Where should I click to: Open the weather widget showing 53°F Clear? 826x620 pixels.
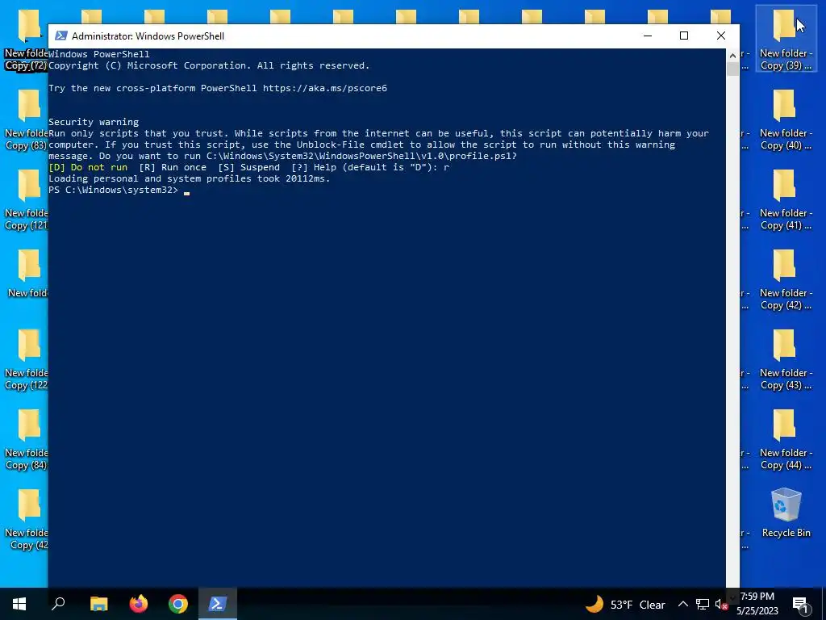click(624, 604)
